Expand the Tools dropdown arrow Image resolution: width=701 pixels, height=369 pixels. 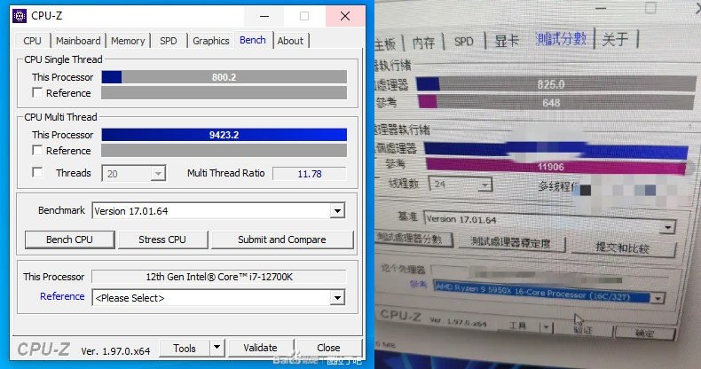tap(217, 348)
